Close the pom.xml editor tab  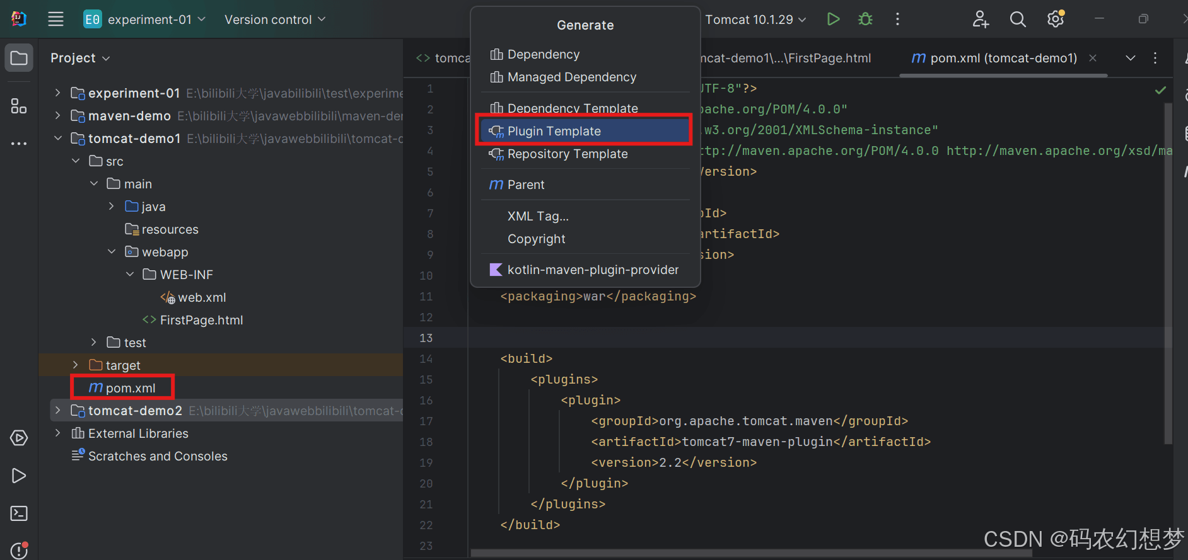(x=1093, y=58)
